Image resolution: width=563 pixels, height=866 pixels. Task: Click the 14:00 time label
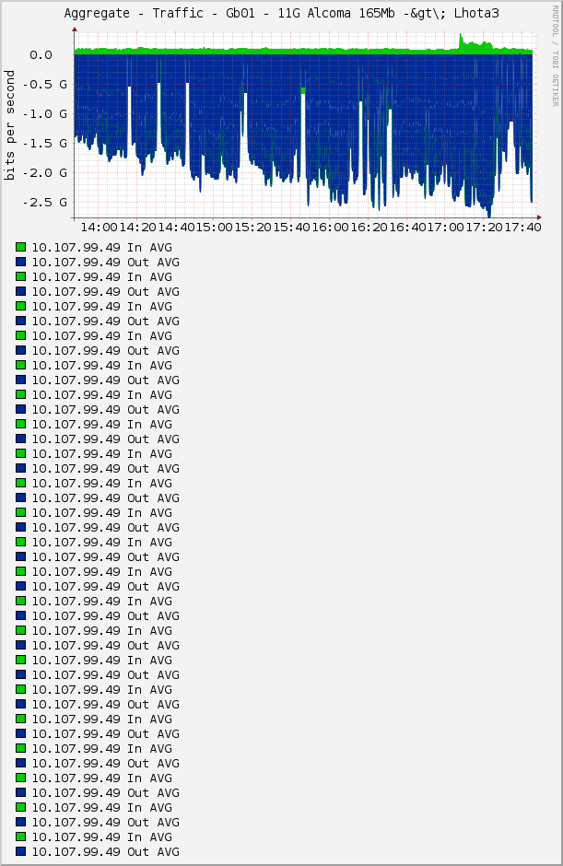point(100,228)
